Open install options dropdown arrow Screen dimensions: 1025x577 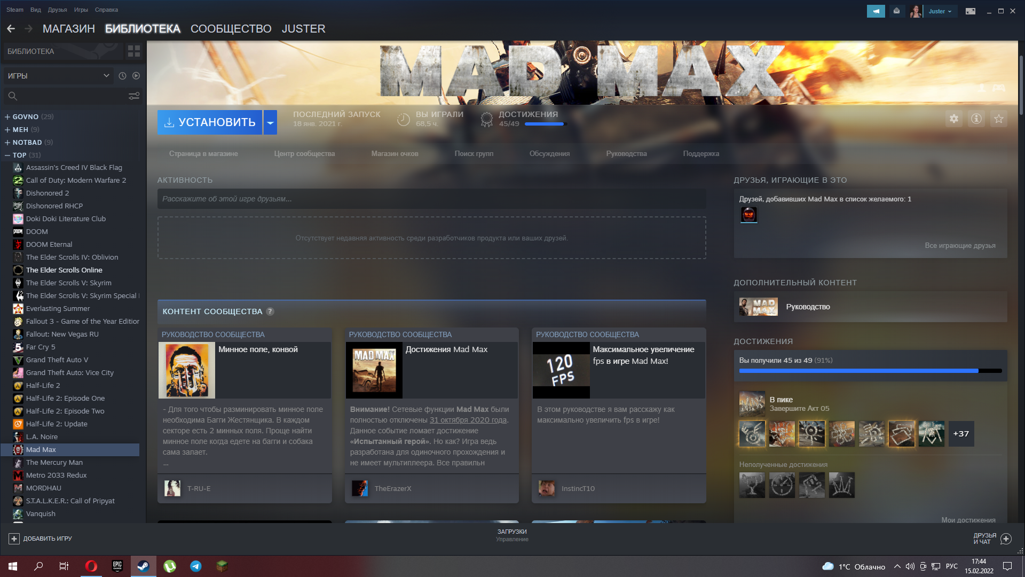click(270, 122)
